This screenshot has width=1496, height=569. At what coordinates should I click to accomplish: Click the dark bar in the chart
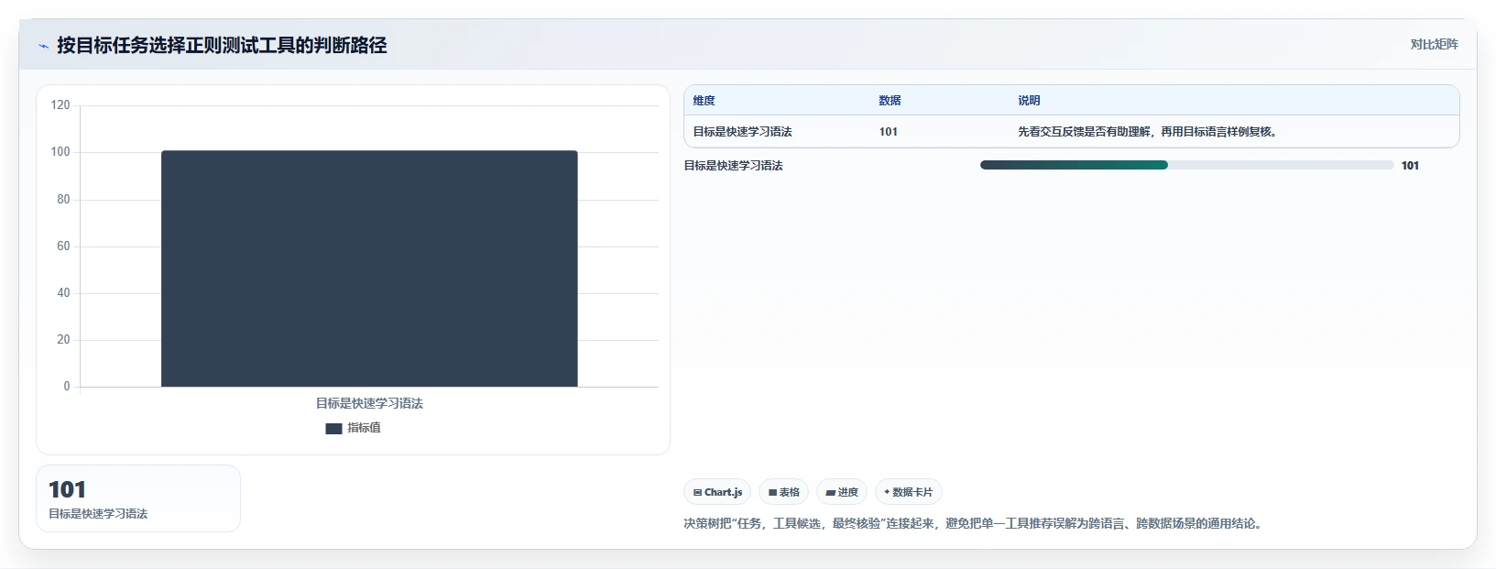coord(369,268)
